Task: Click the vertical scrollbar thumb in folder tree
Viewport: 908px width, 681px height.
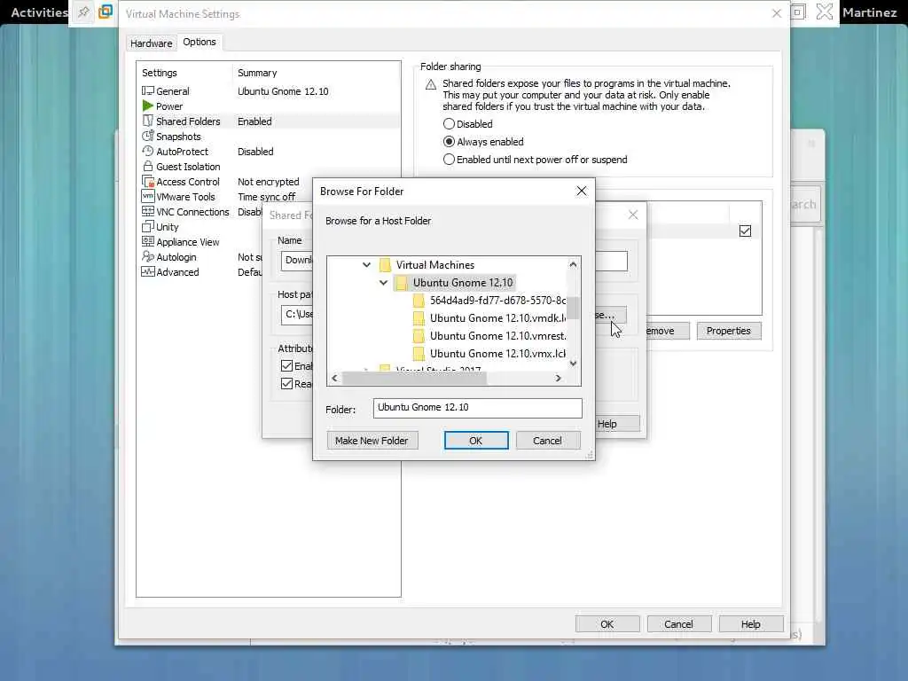Action: pyautogui.click(x=573, y=308)
